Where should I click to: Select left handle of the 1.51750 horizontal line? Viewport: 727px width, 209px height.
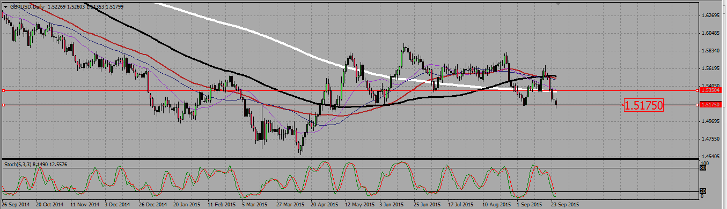(x=3, y=105)
